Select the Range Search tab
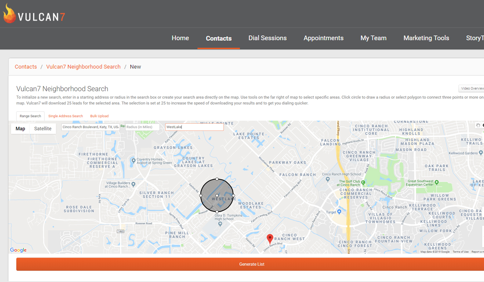 point(30,116)
